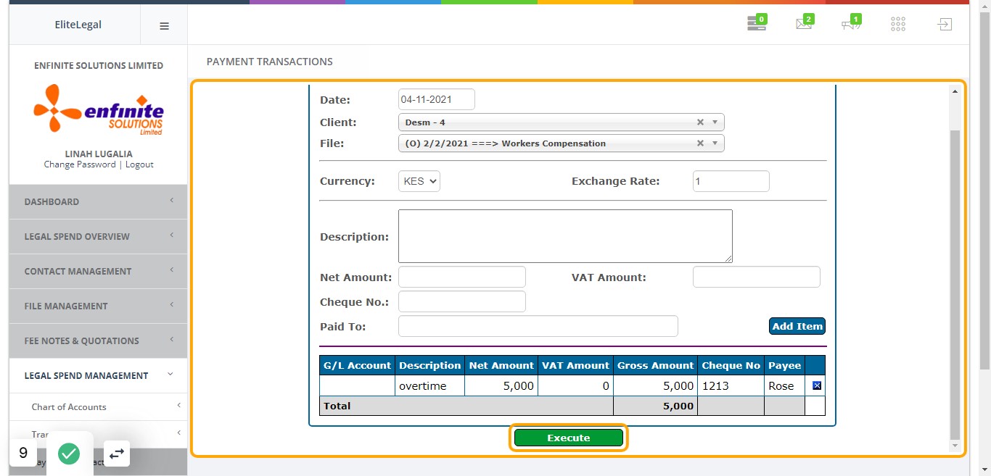Viewport: 991px width, 476px height.
Task: Click the green checkmark widget icon
Action: point(69,454)
